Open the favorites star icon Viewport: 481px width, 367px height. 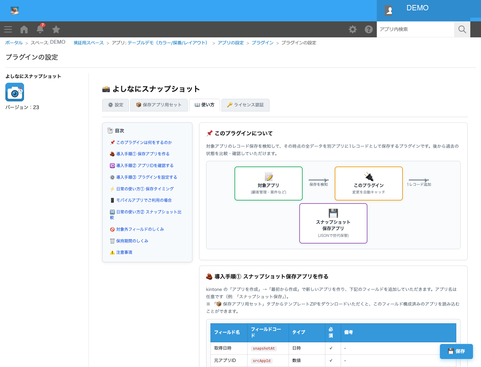(x=56, y=29)
